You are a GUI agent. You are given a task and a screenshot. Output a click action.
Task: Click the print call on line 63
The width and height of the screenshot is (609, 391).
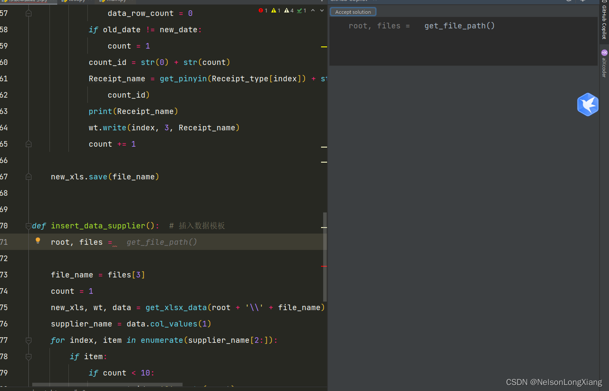[133, 111]
